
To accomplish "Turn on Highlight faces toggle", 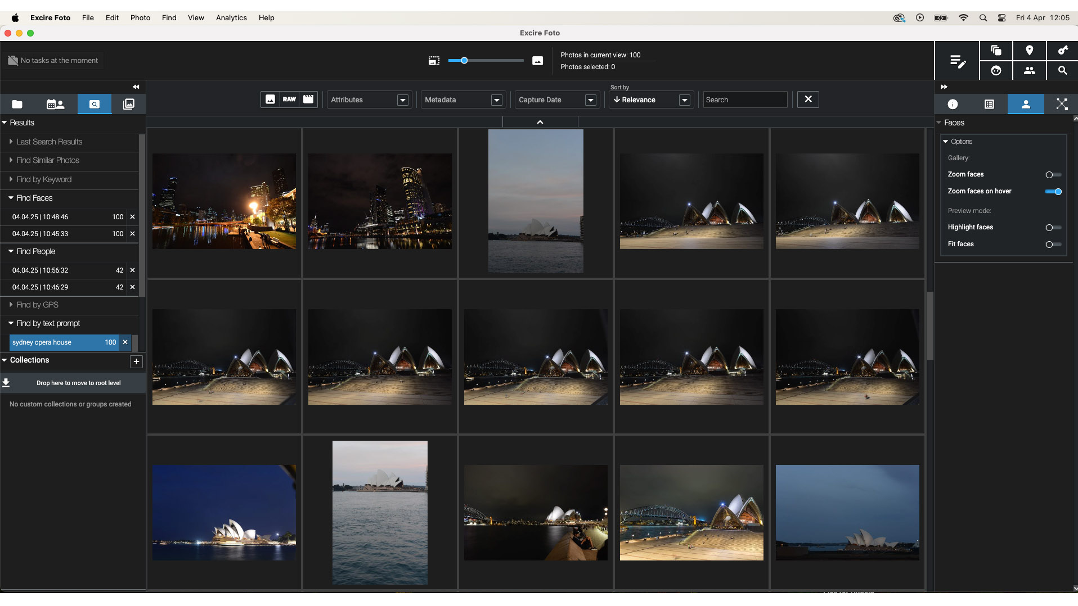I will tap(1053, 228).
